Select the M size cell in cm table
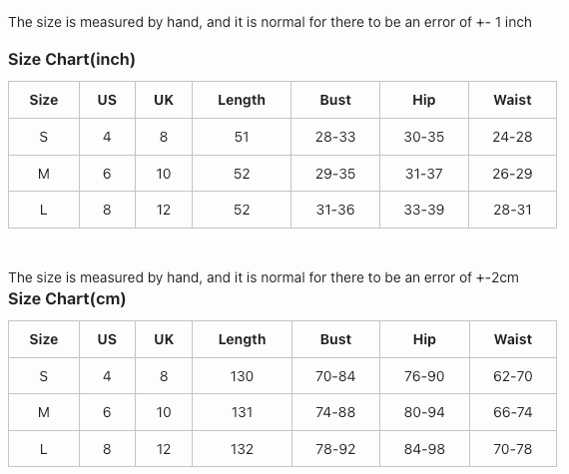The width and height of the screenshot is (569, 474). [44, 412]
